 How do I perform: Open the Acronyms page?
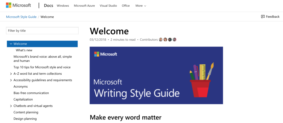pyautogui.click(x=20, y=87)
